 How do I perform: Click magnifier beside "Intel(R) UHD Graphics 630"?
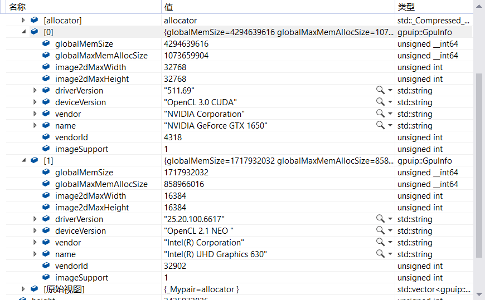[x=380, y=254]
